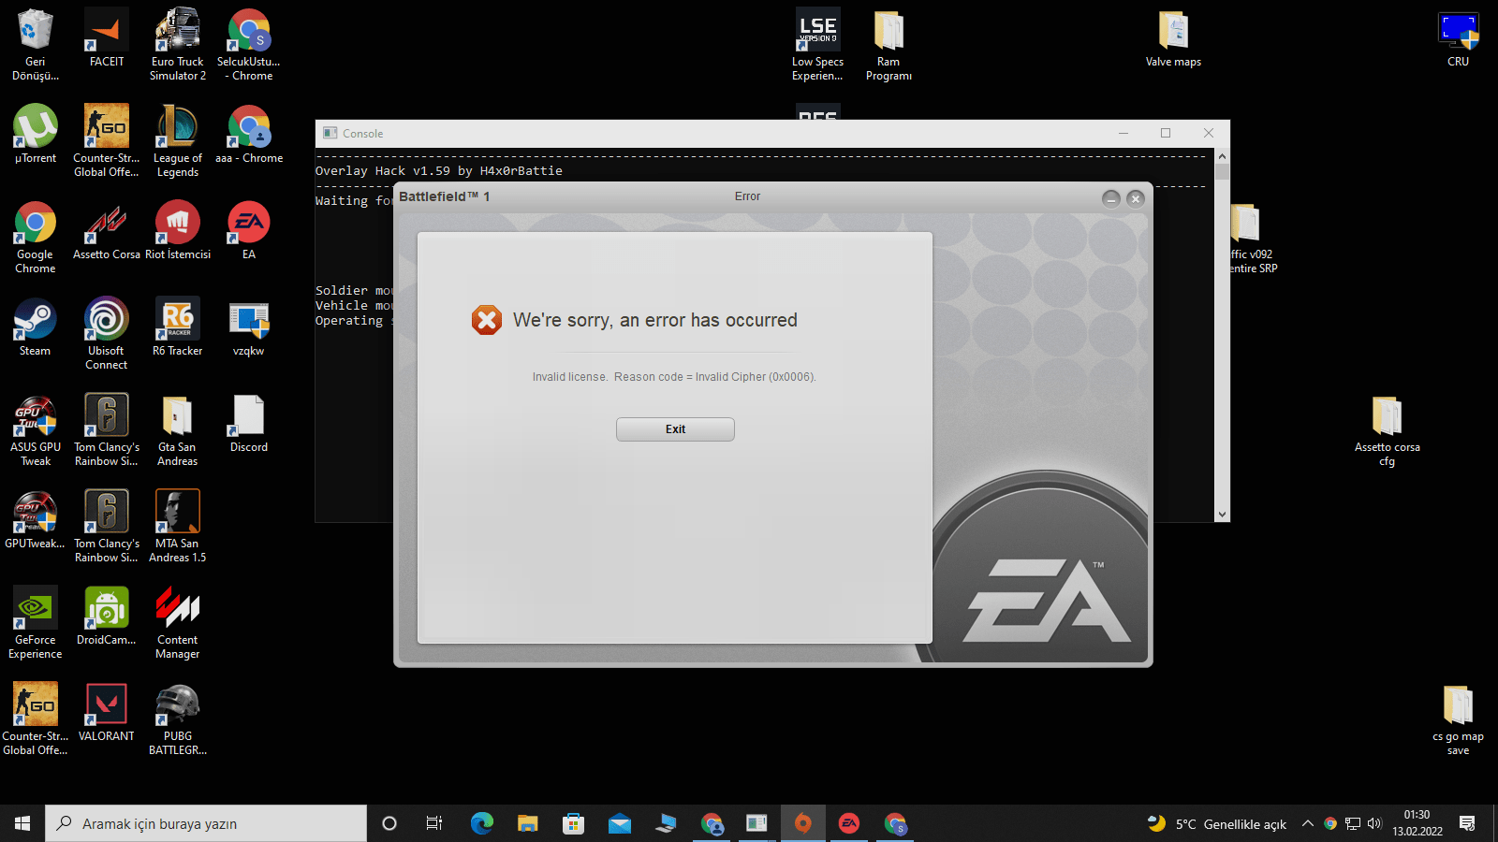Open the volume control in tray
The image size is (1498, 842).
(x=1374, y=823)
